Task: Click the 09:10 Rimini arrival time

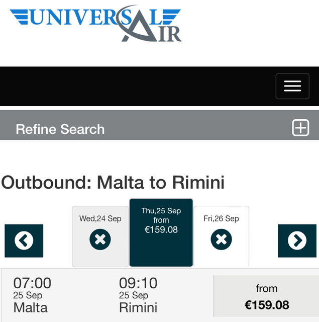Action: click(138, 283)
